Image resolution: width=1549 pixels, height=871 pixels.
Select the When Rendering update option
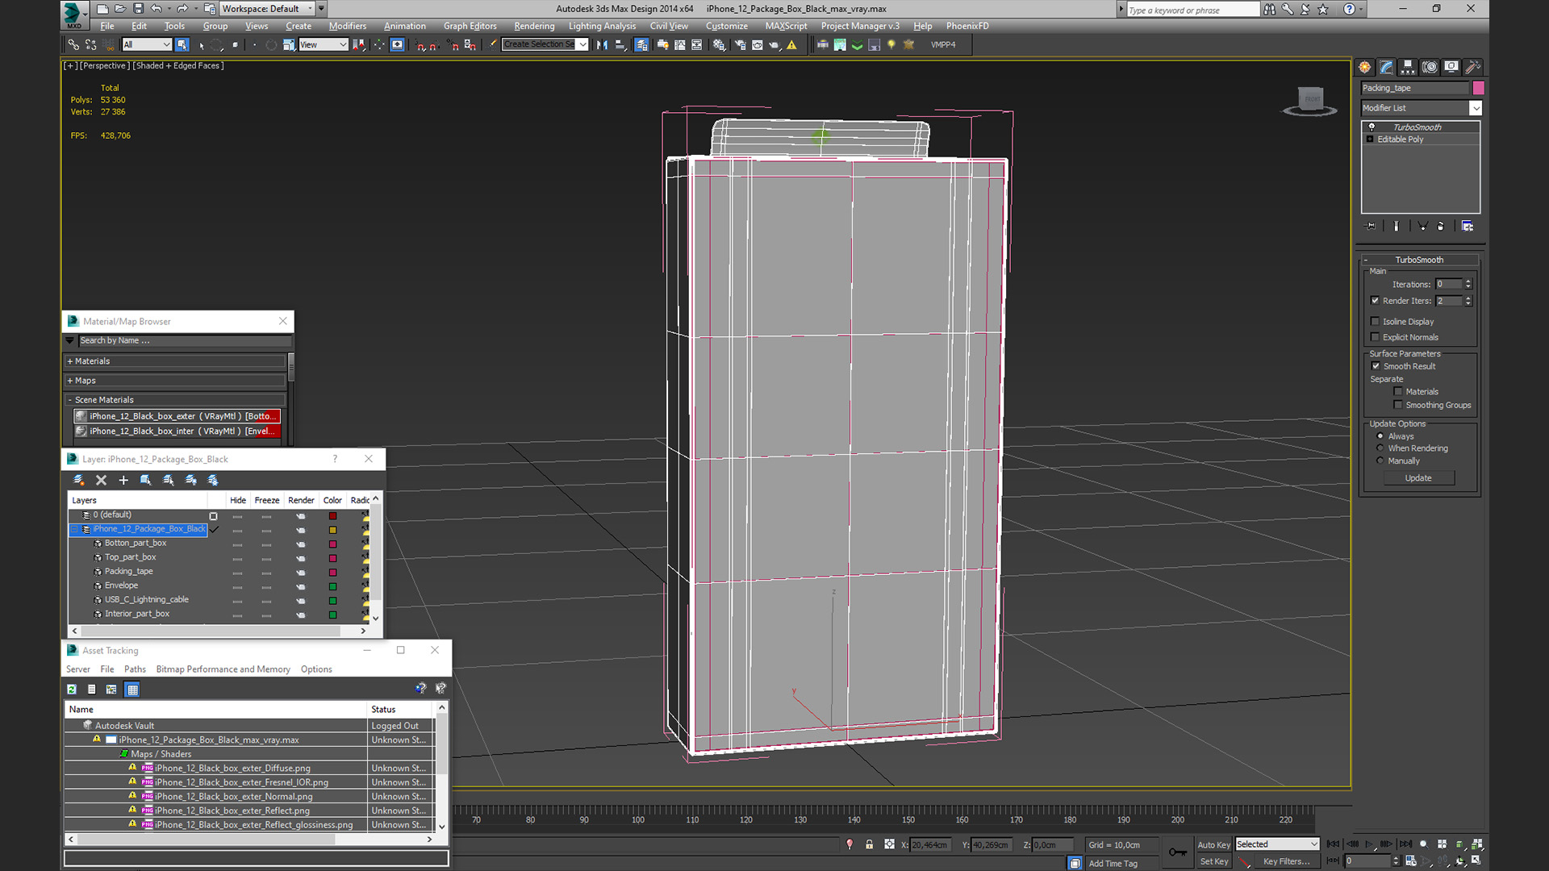(1380, 448)
